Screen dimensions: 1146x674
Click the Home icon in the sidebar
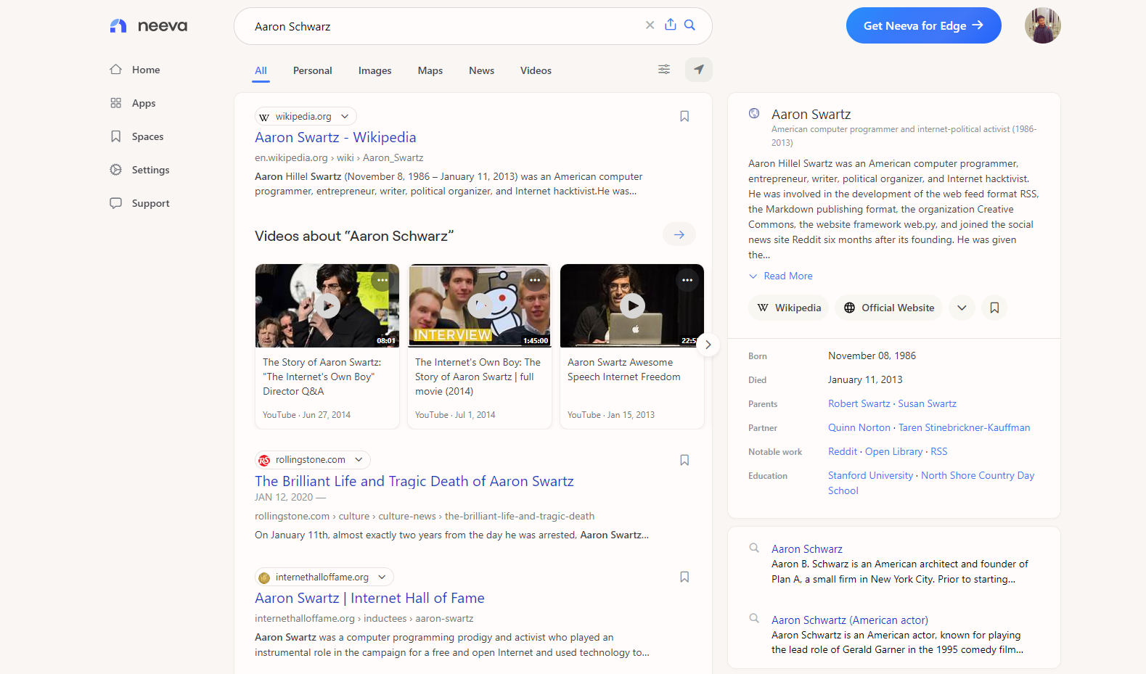[116, 70]
